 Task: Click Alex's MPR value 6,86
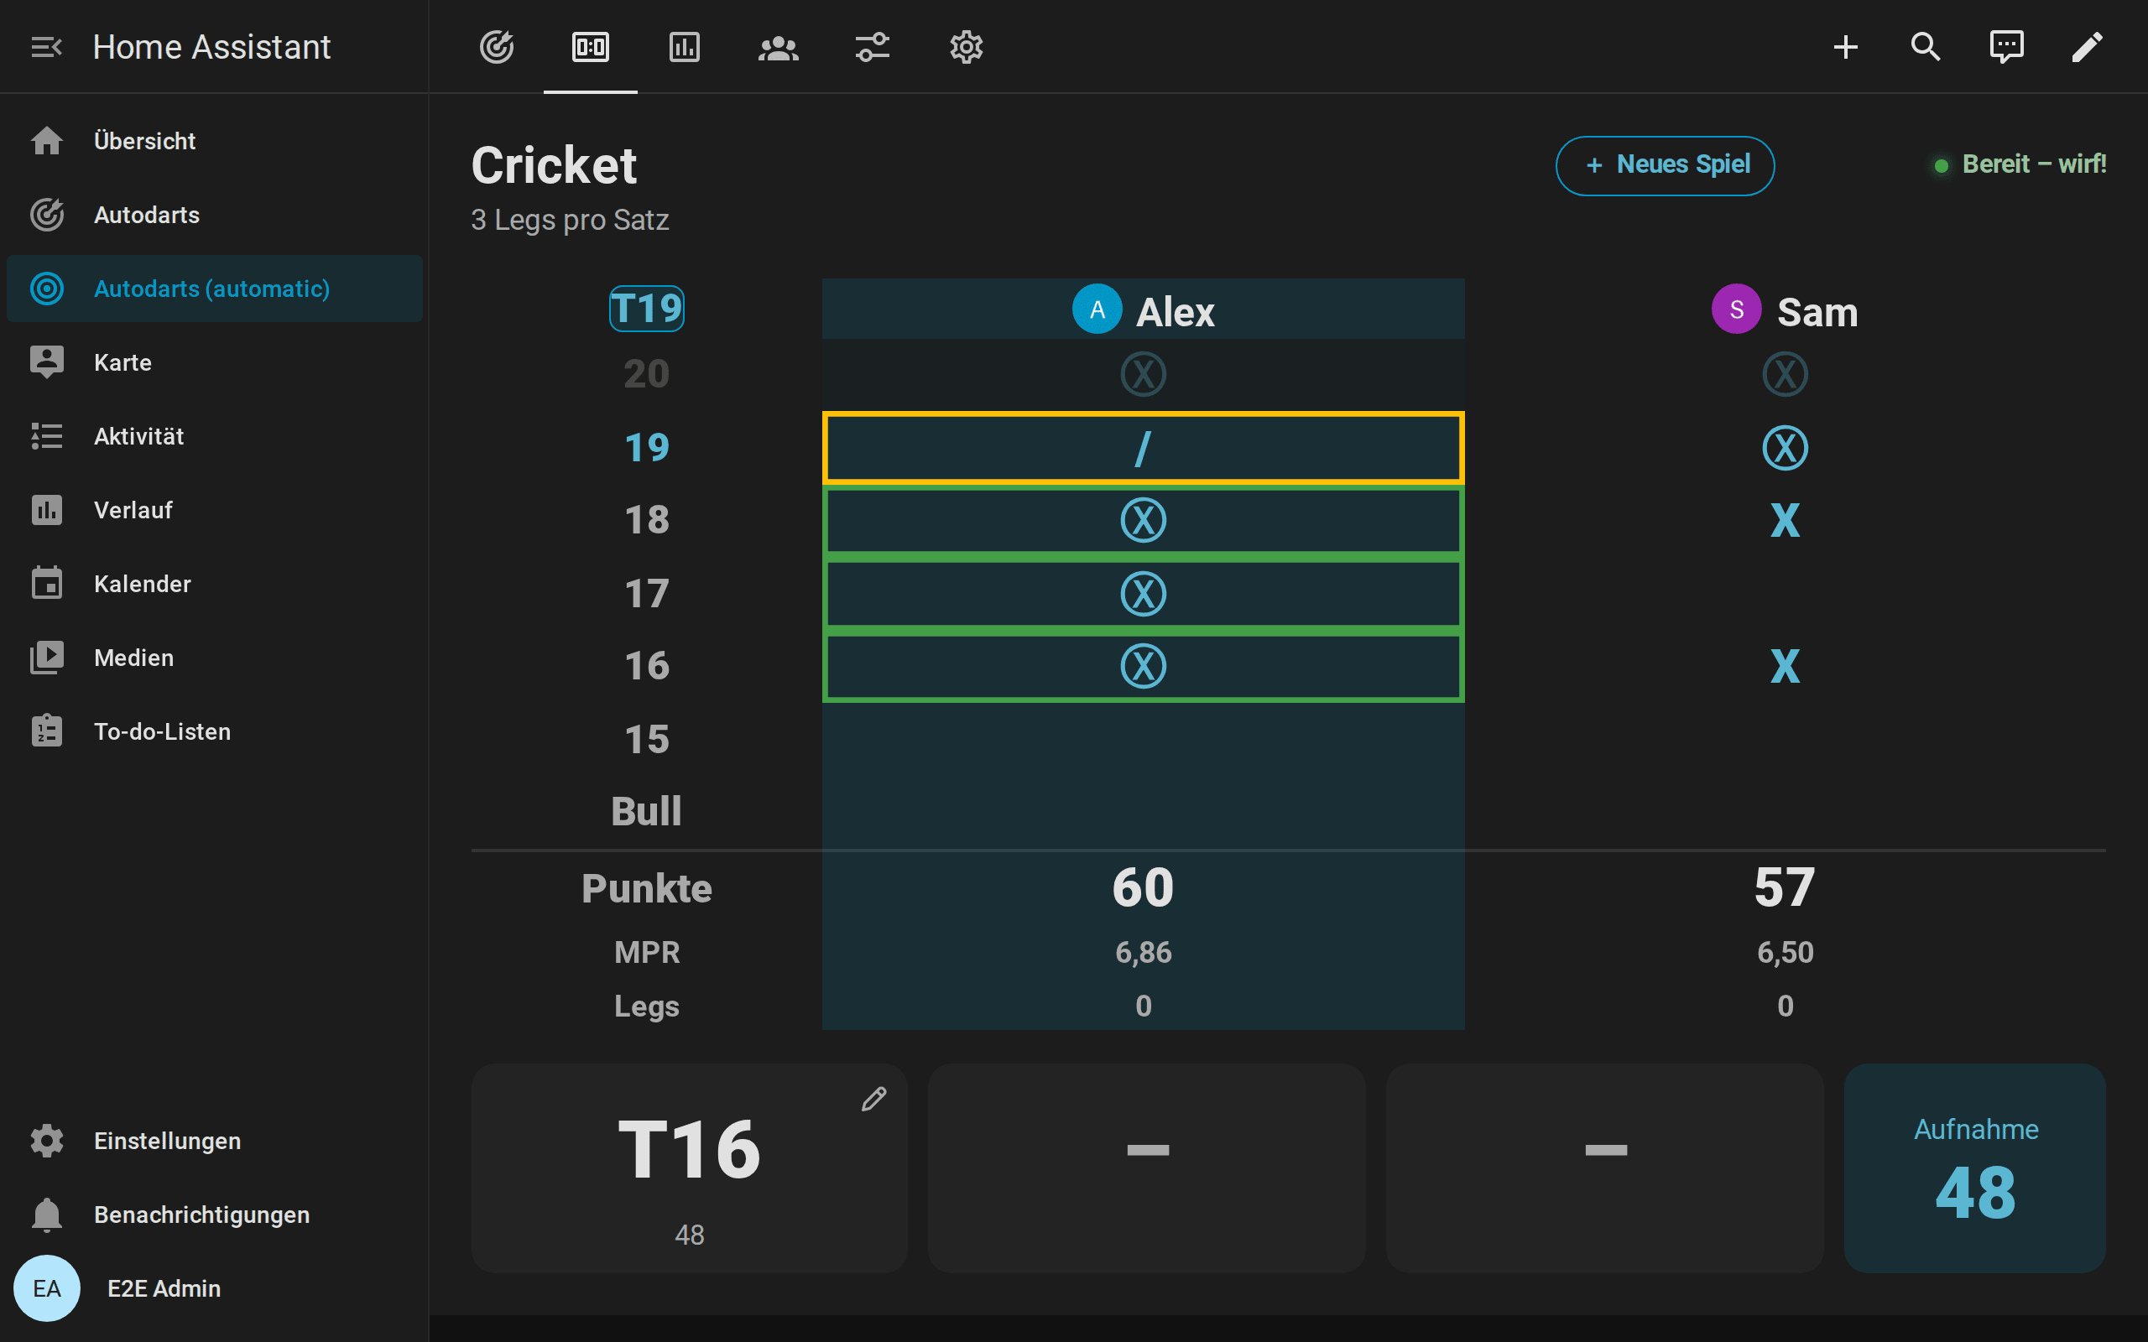pyautogui.click(x=1144, y=952)
